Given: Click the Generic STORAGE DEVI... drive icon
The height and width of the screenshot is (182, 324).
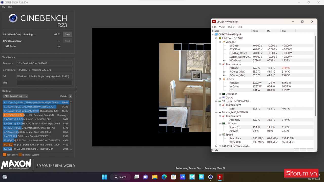Looking at the screenshot, I should click(x=220, y=146).
